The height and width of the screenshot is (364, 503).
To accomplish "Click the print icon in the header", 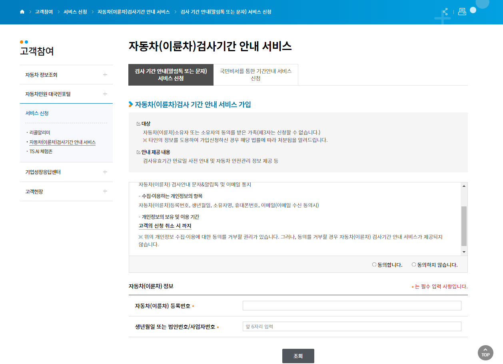I will click(x=463, y=12).
